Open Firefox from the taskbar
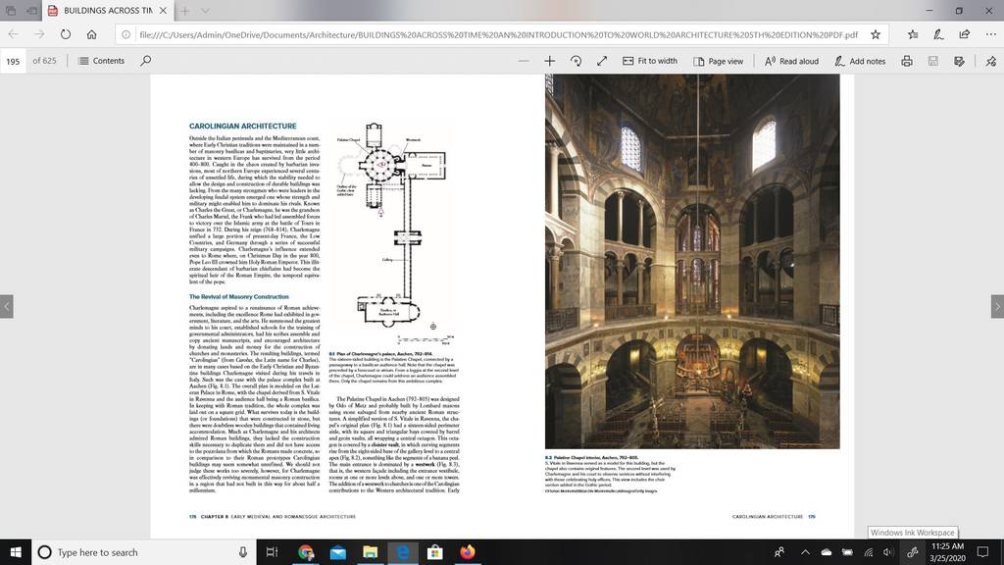Image resolution: width=1004 pixels, height=565 pixels. point(468,552)
